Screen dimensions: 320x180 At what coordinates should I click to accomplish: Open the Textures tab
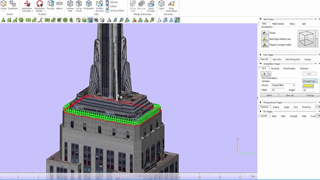point(304,68)
